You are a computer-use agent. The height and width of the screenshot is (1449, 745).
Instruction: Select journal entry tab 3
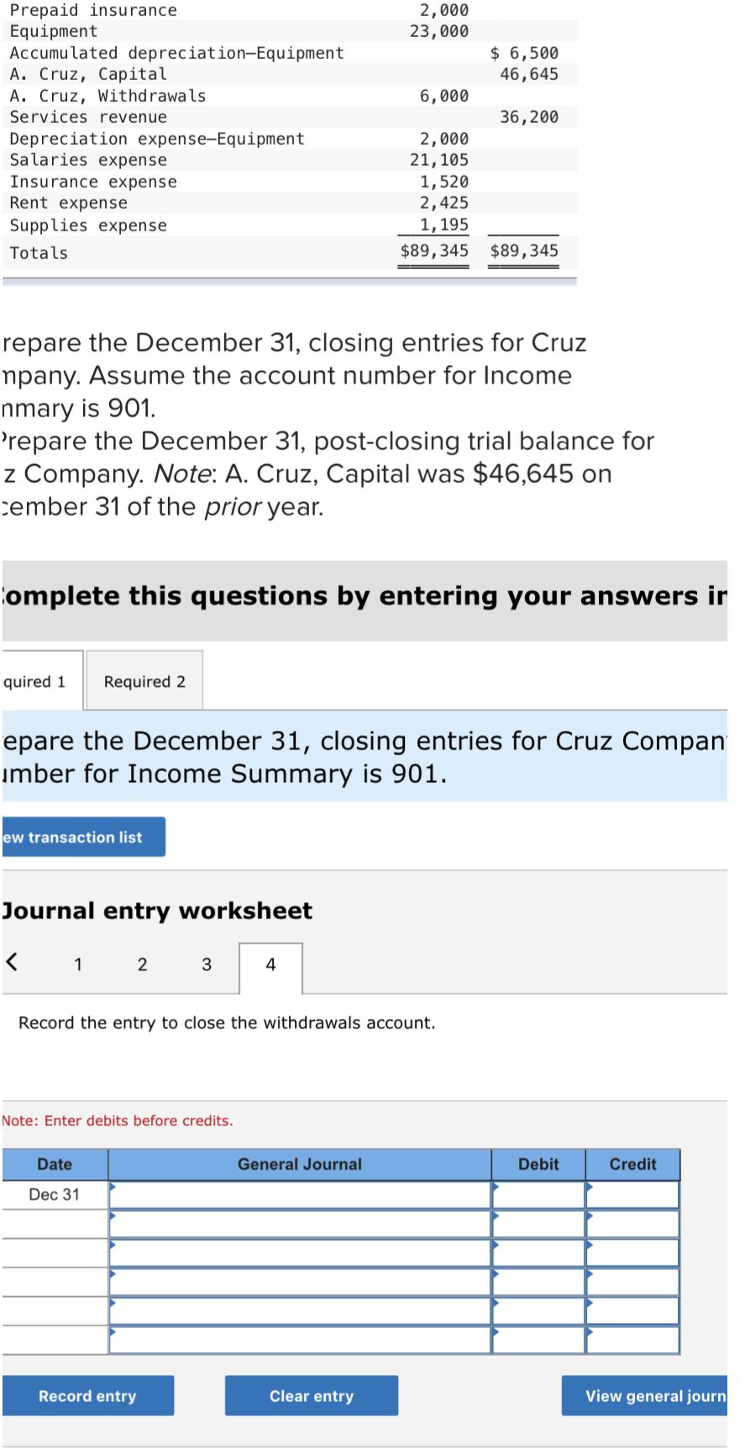pyautogui.click(x=205, y=965)
